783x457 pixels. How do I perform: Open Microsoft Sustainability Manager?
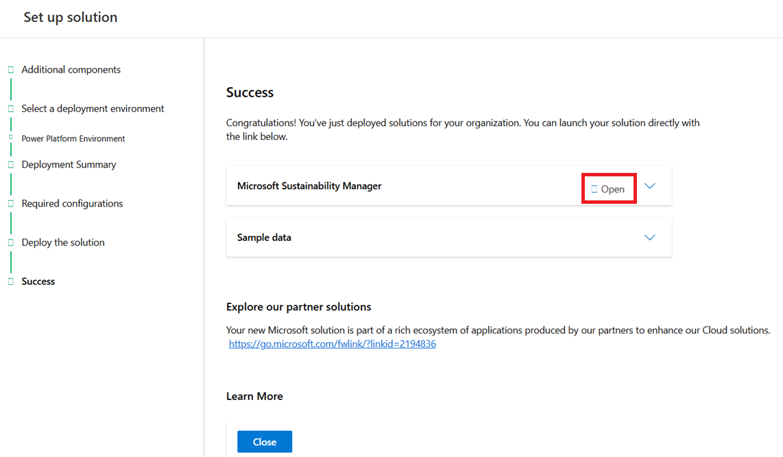point(608,189)
